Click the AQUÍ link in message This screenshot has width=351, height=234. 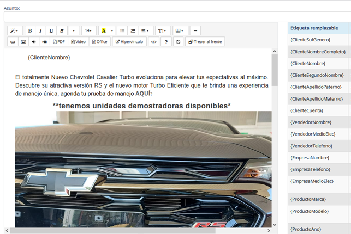tap(143, 94)
